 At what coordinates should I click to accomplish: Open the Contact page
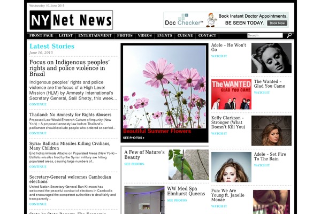pyautogui.click(x=207, y=35)
